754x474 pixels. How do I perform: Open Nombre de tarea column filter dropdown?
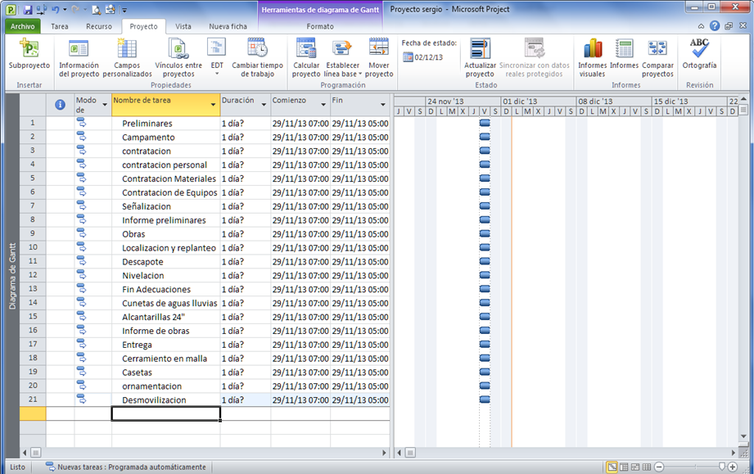pos(213,104)
